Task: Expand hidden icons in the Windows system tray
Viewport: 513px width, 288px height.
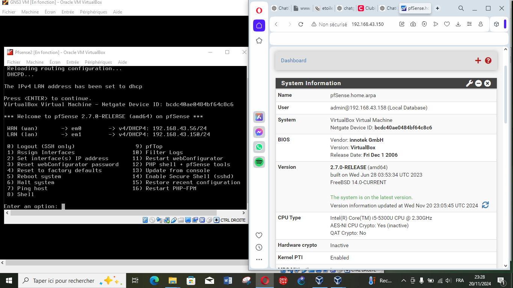Action: coord(403,280)
